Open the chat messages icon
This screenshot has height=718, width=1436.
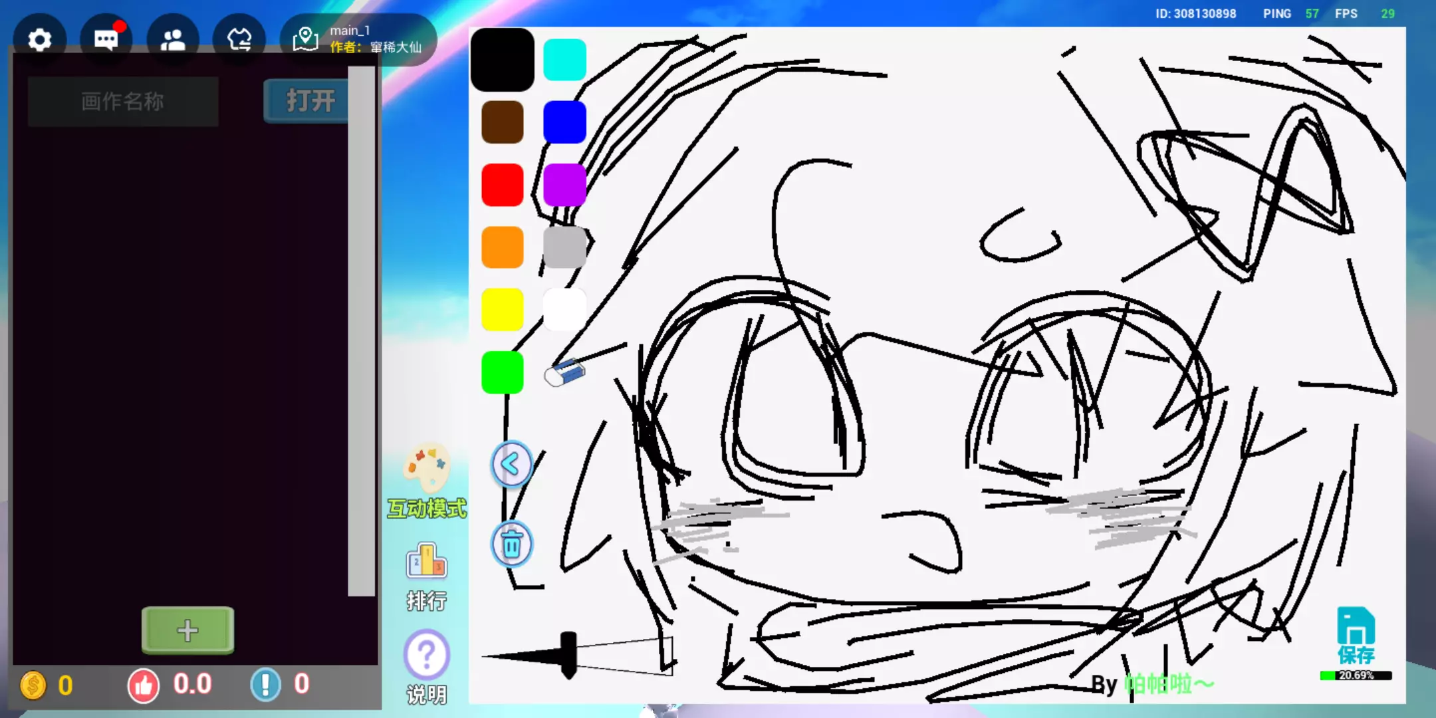tap(106, 40)
